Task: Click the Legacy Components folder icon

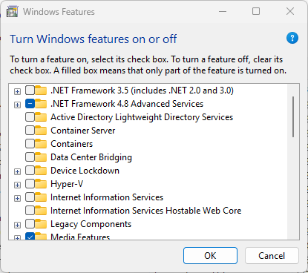Action: coord(41,224)
